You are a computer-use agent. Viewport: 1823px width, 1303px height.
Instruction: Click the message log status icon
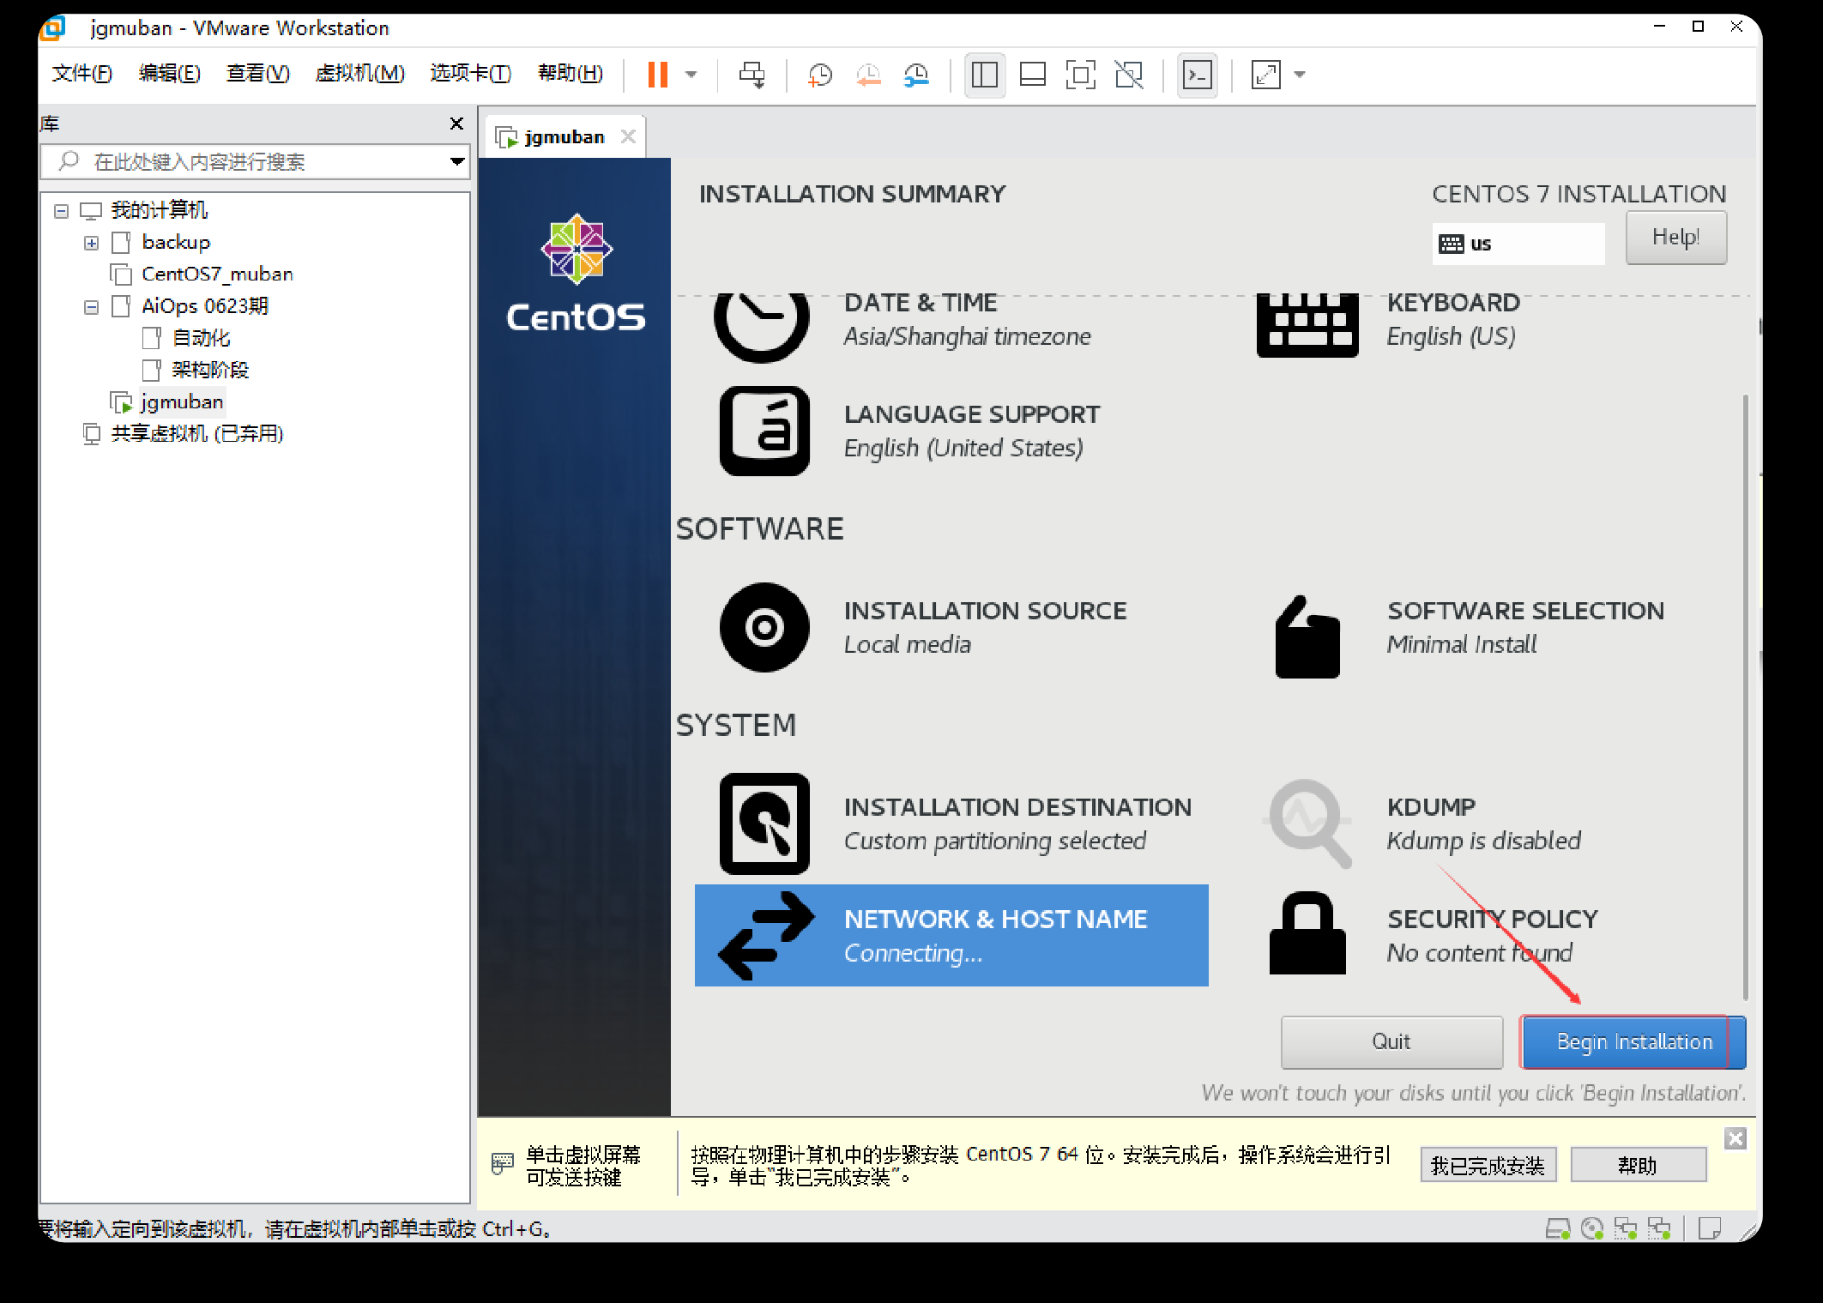(x=1710, y=1229)
